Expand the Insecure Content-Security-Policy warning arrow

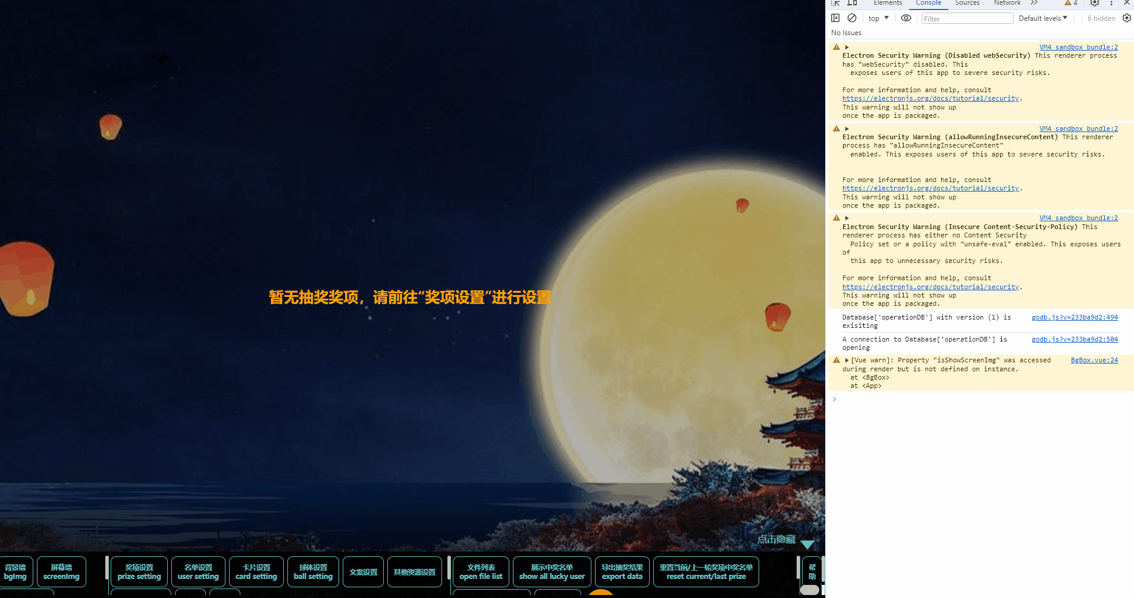pos(847,218)
